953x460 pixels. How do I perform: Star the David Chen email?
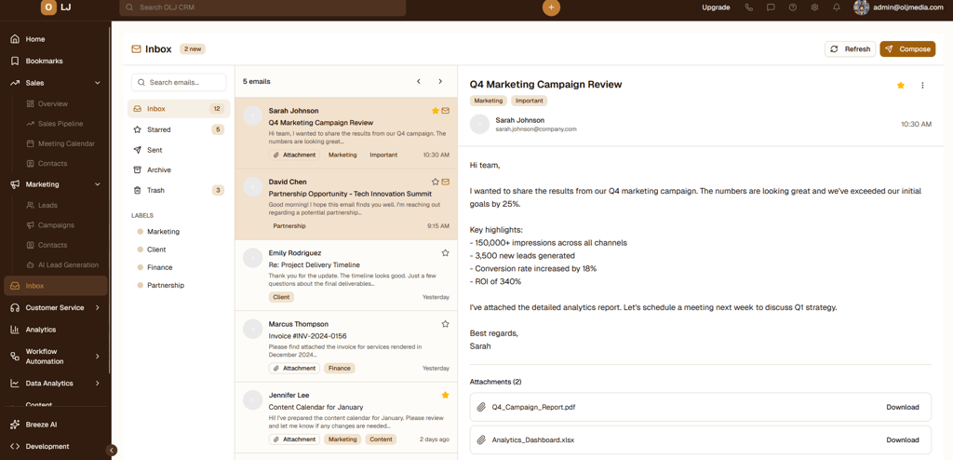[436, 182]
